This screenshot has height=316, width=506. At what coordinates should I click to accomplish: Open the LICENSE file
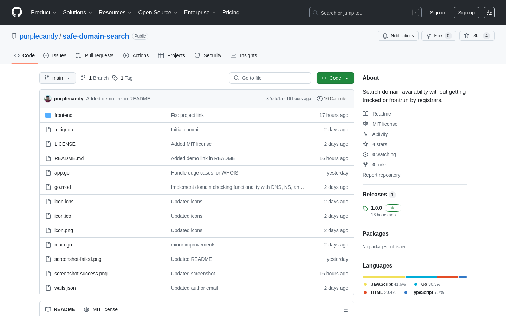tap(65, 144)
